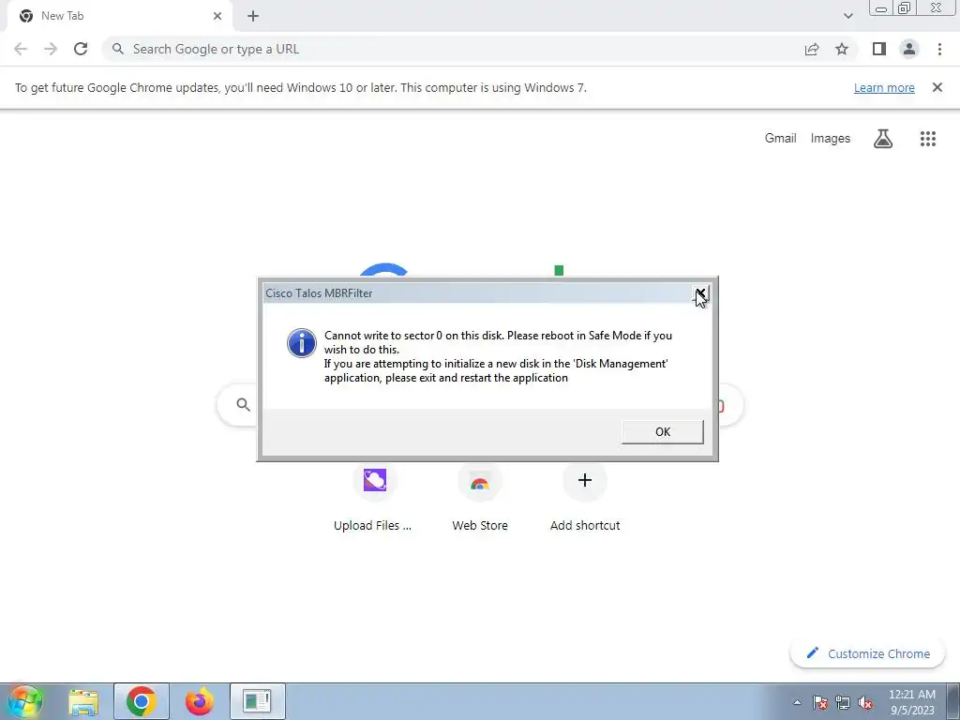Go forward to the next page
This screenshot has width=960, height=720.
[51, 49]
